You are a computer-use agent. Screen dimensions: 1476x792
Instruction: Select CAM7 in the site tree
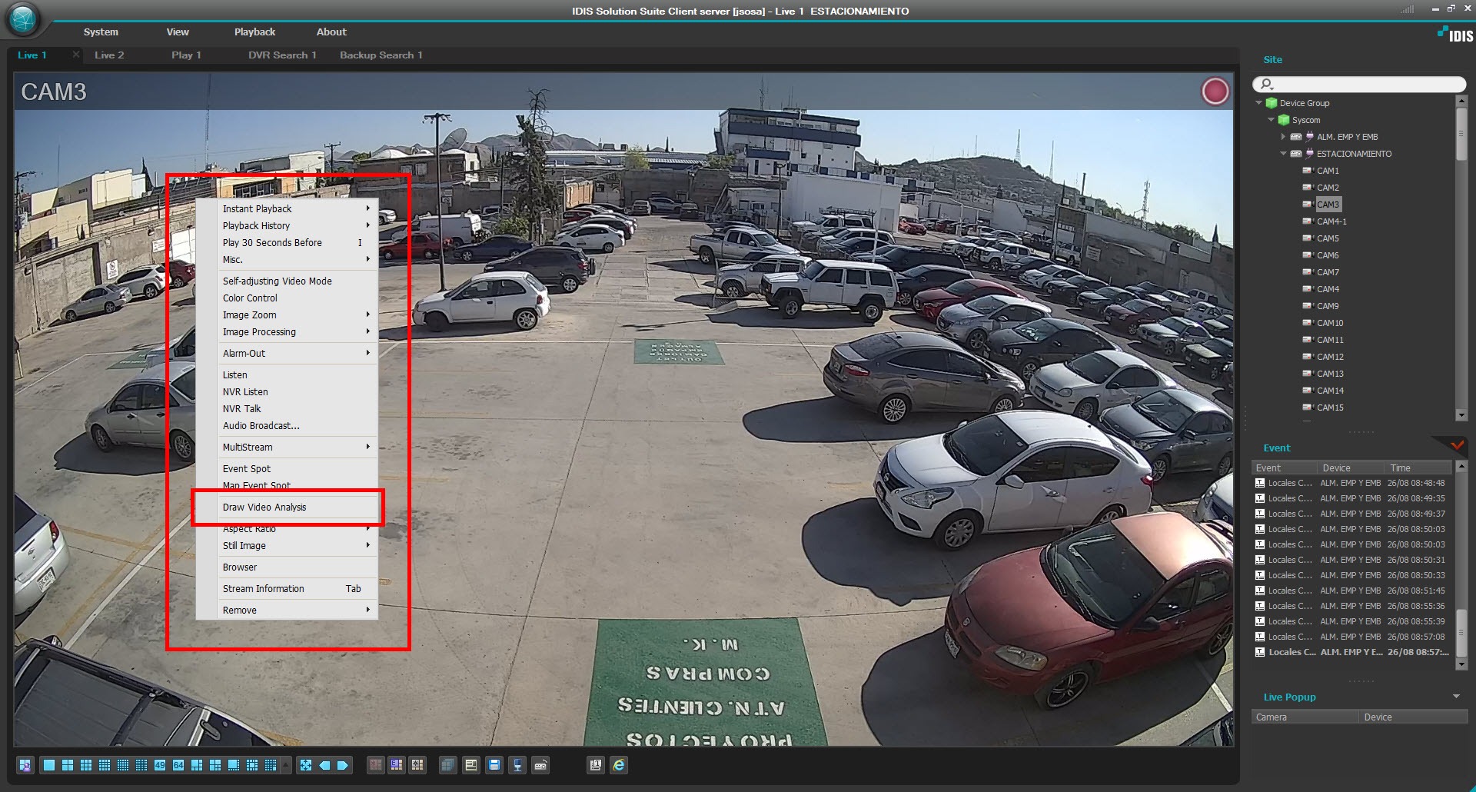tap(1328, 272)
